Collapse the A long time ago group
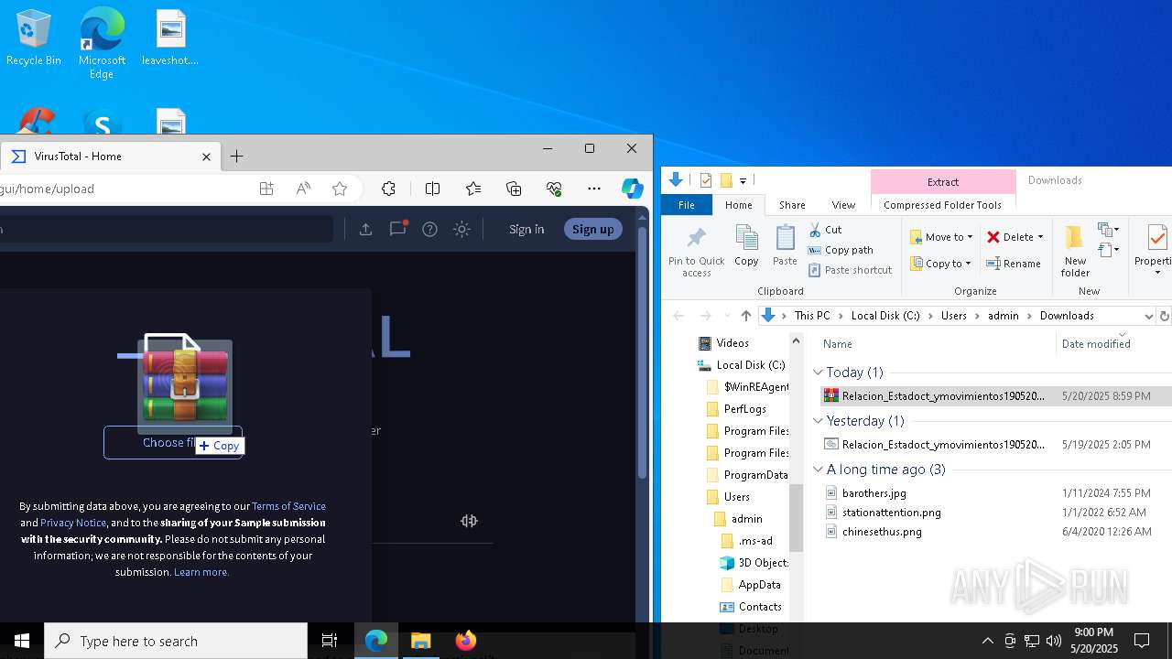Image resolution: width=1172 pixels, height=659 pixels. coord(818,470)
